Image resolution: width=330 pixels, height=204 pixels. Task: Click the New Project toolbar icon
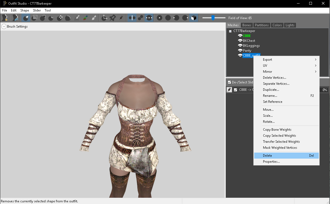(5, 18)
